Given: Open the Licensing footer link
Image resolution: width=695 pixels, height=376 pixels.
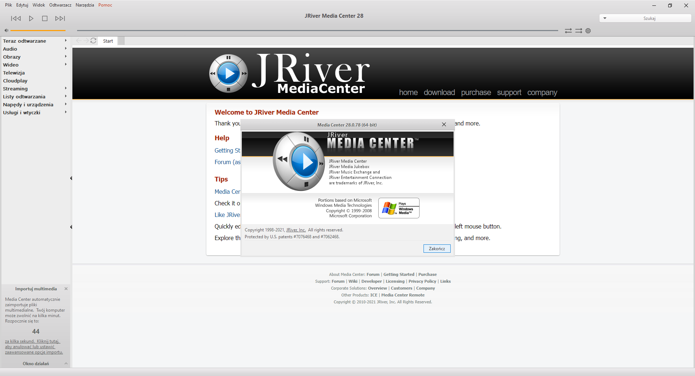Looking at the screenshot, I should (x=395, y=281).
